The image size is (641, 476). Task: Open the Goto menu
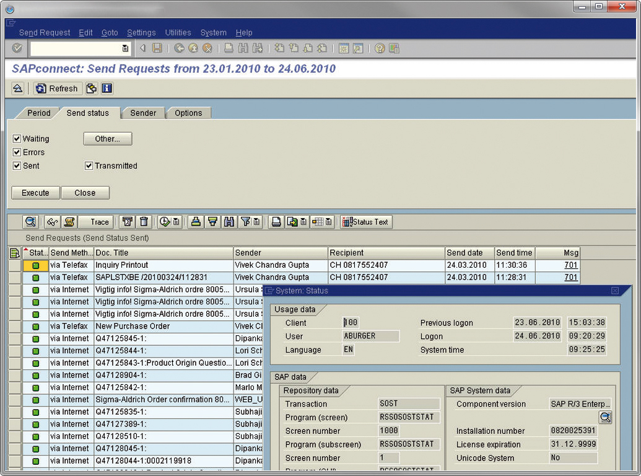tap(110, 33)
